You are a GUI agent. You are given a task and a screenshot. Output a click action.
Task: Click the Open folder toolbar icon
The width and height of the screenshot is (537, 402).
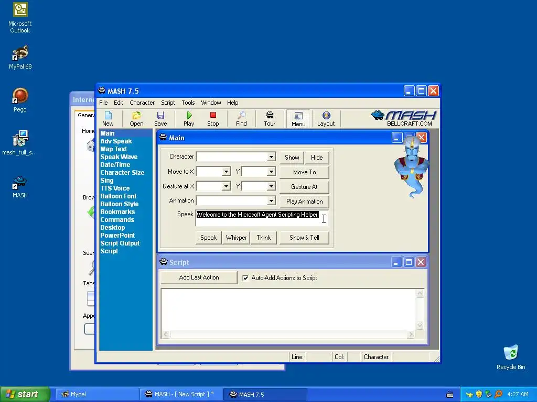click(x=136, y=119)
